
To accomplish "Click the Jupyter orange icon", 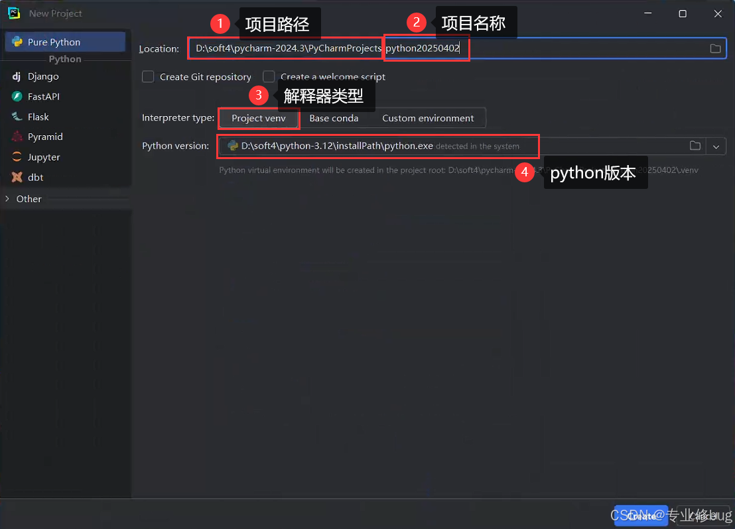I will point(17,157).
